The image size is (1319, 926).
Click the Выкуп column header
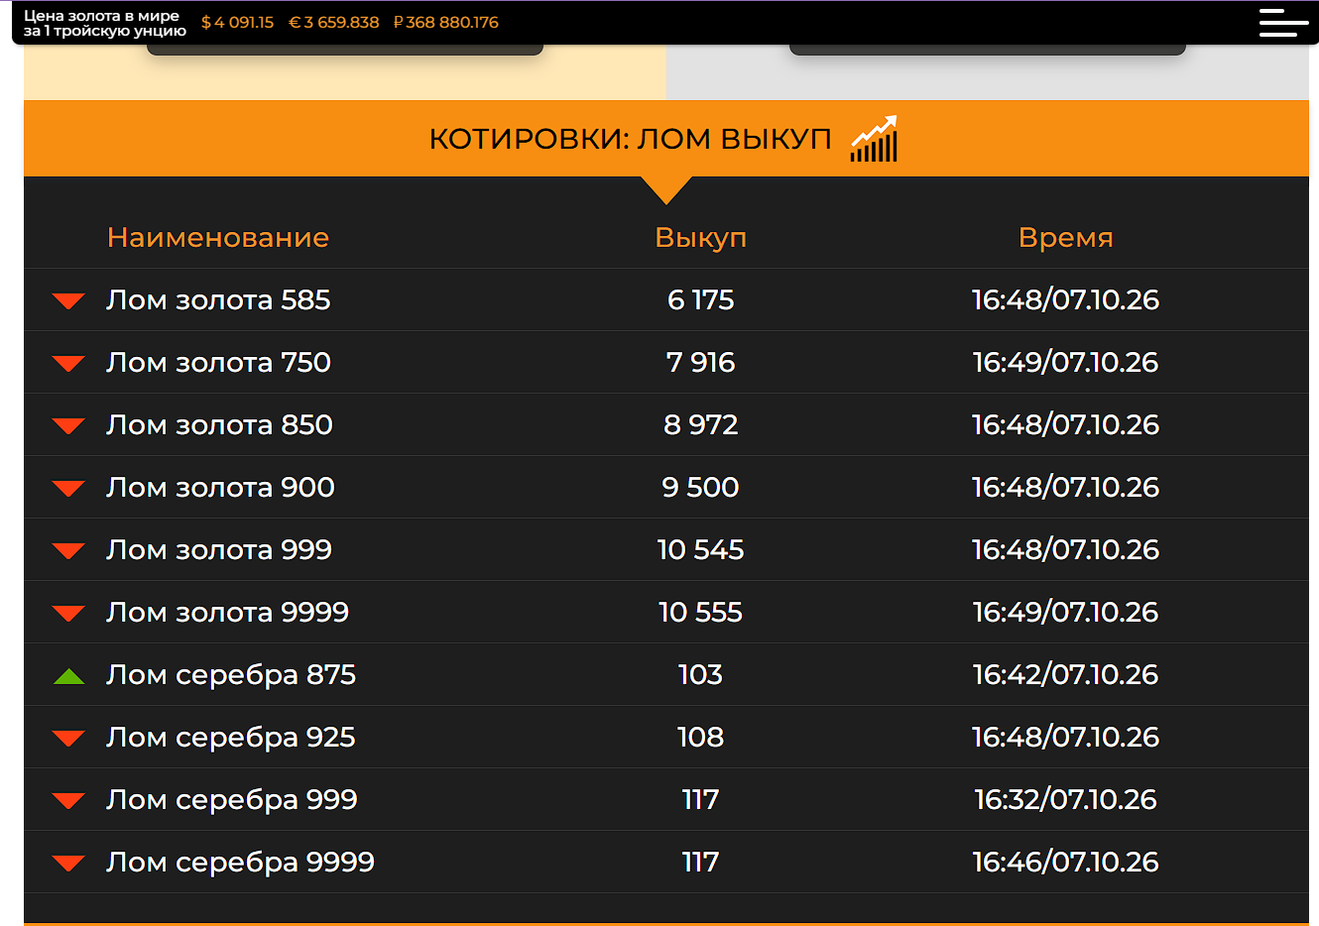pos(701,238)
